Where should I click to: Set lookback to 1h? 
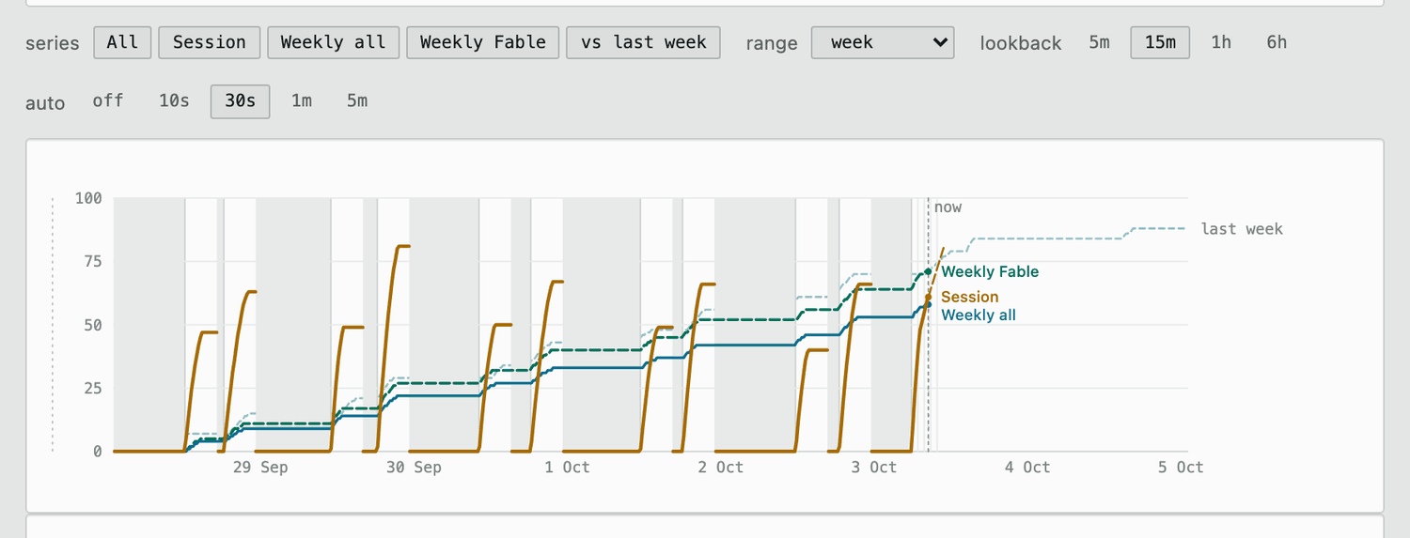pos(1221,42)
